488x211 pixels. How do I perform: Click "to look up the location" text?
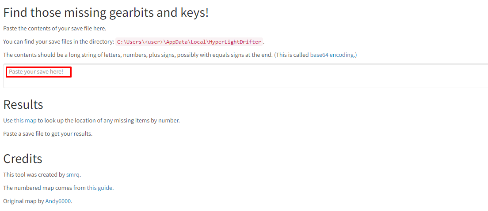click(71, 120)
